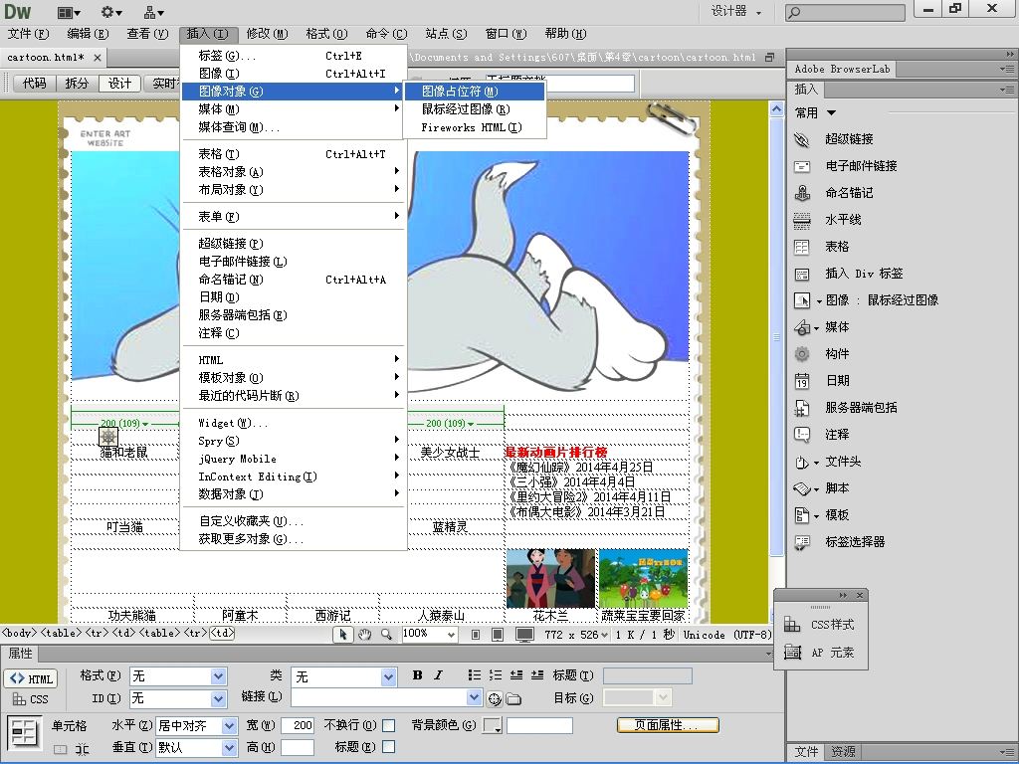The image size is (1019, 764).
Task: Insert a named anchor via anchor icon
Action: (802, 193)
